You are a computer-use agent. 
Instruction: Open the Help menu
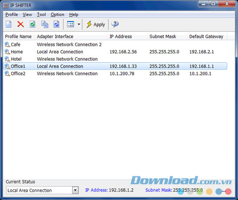click(74, 15)
